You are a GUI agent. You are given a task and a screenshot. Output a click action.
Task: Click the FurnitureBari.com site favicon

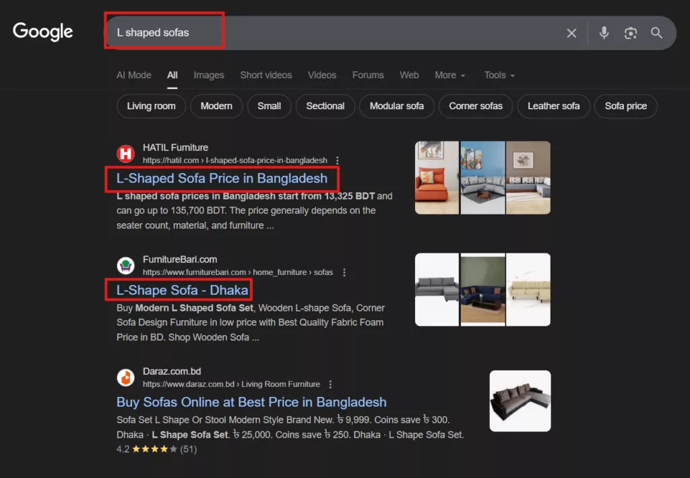[x=126, y=265]
